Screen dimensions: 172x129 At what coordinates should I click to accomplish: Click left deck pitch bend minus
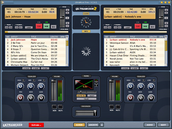click(67, 26)
